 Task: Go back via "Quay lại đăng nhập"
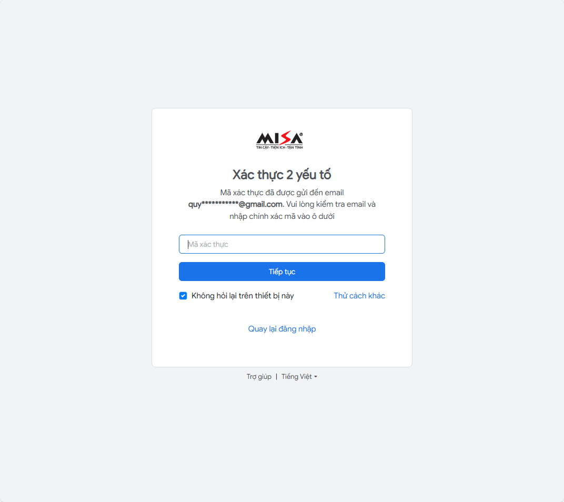click(x=282, y=329)
